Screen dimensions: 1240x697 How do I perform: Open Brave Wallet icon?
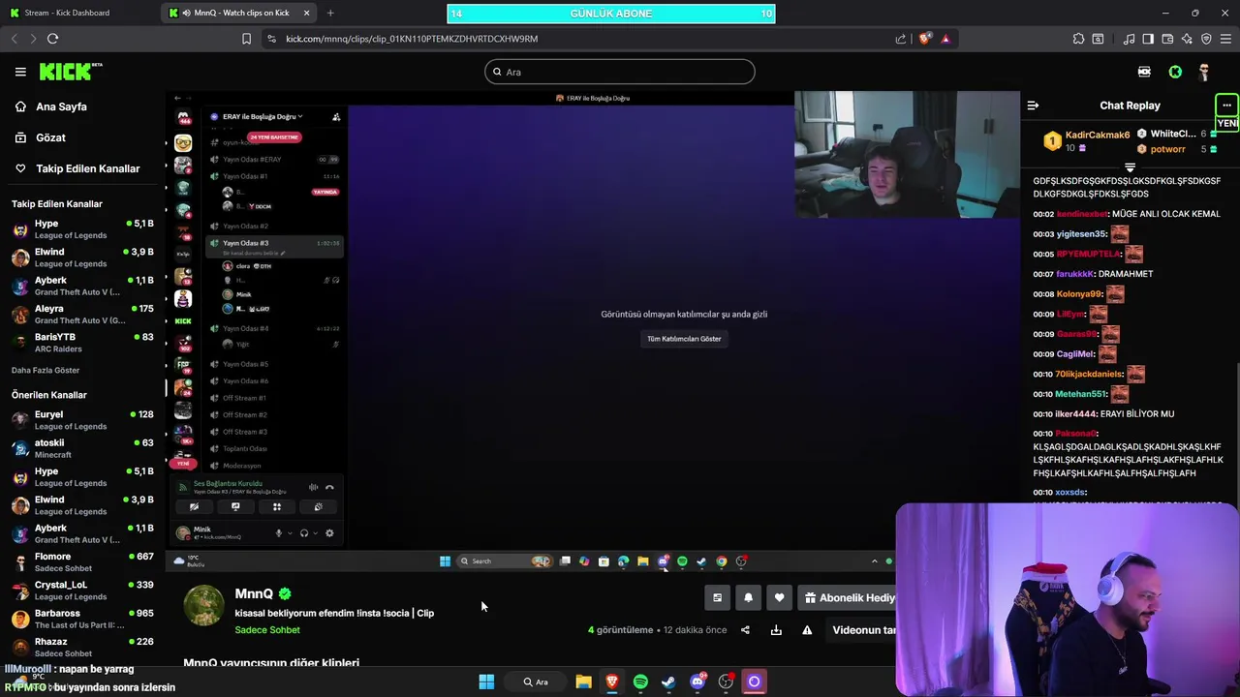coord(1167,39)
